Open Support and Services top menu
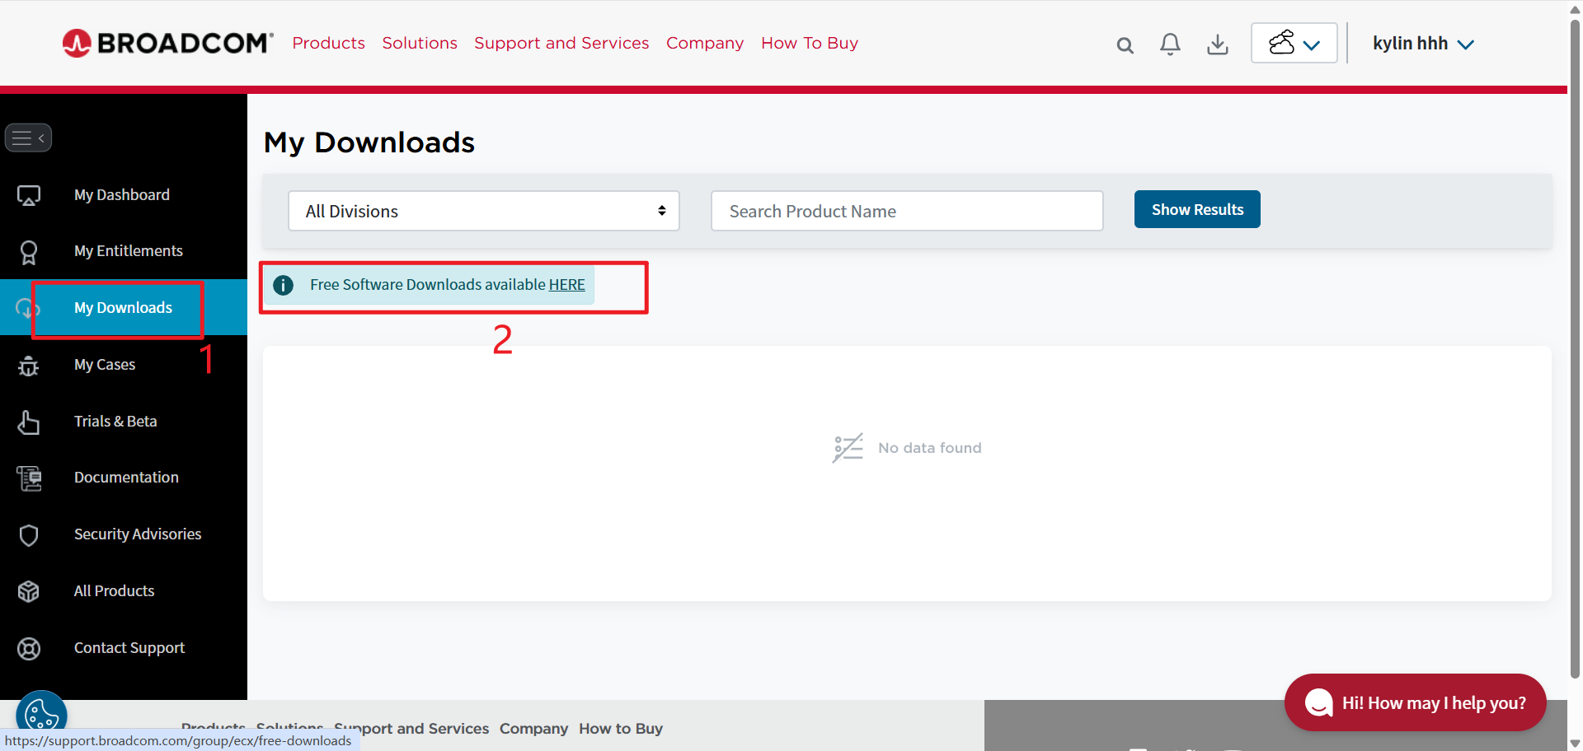 [561, 43]
